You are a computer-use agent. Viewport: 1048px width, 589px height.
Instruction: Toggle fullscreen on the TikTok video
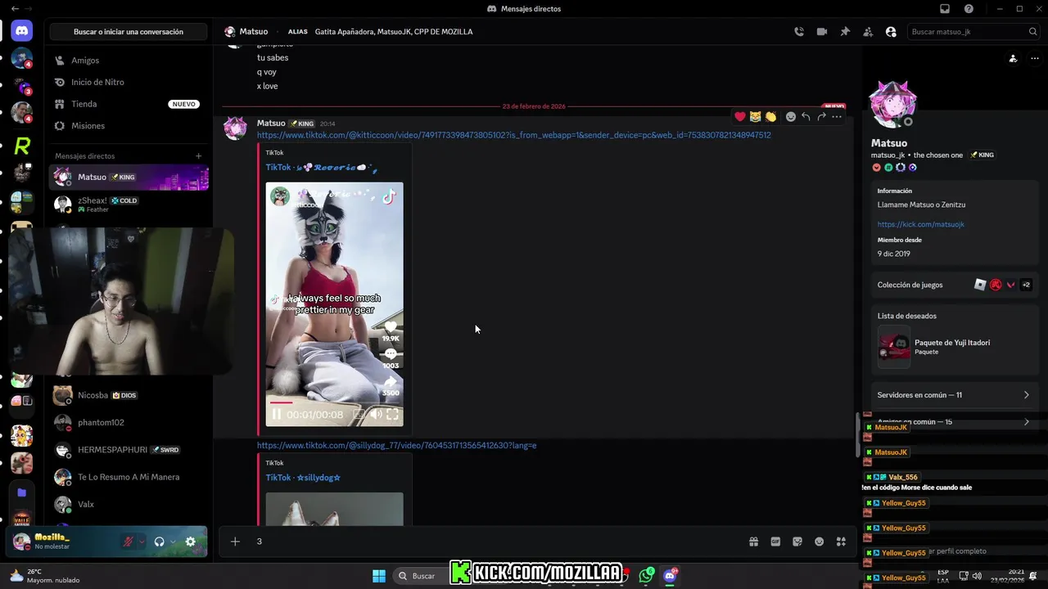tap(392, 415)
